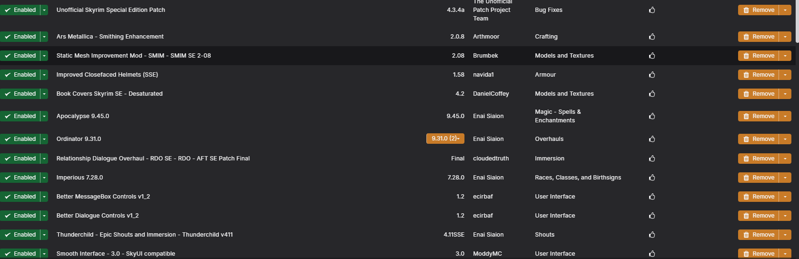The width and height of the screenshot is (799, 259).
Task: Click thumbs-up for Better Dialogue Controls
Action: pyautogui.click(x=652, y=216)
